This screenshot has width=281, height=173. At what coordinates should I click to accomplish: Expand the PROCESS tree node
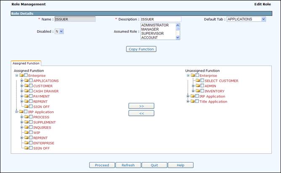(x=21, y=117)
